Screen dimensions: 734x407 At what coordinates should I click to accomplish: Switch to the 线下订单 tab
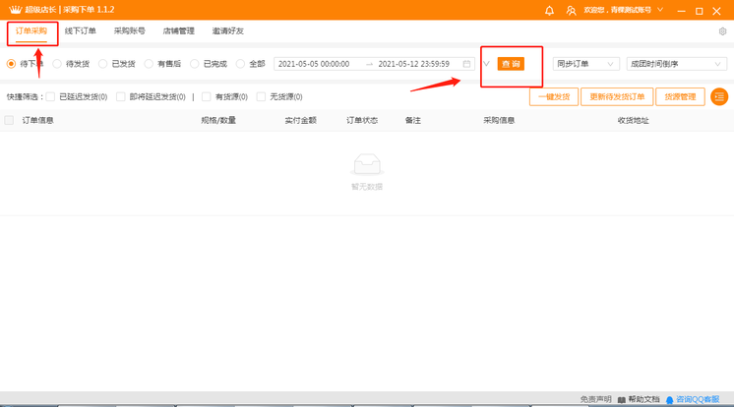point(81,31)
